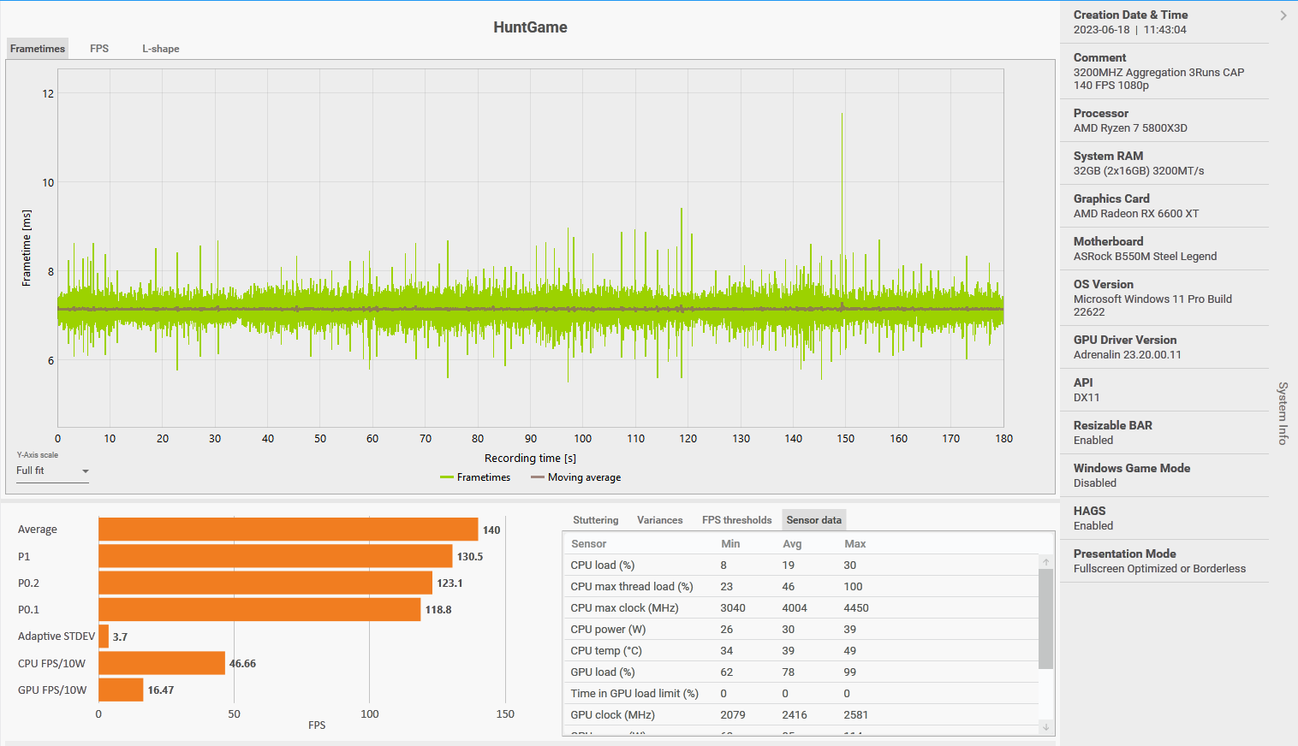Open the Y-Axis scale dropdown

(51, 471)
